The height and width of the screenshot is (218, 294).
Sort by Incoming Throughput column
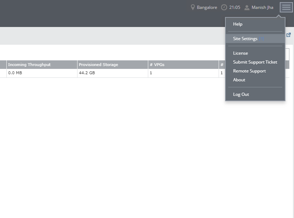click(30, 65)
